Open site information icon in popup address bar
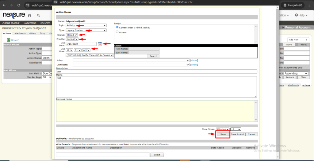314x161 pixels. click(56, 2)
